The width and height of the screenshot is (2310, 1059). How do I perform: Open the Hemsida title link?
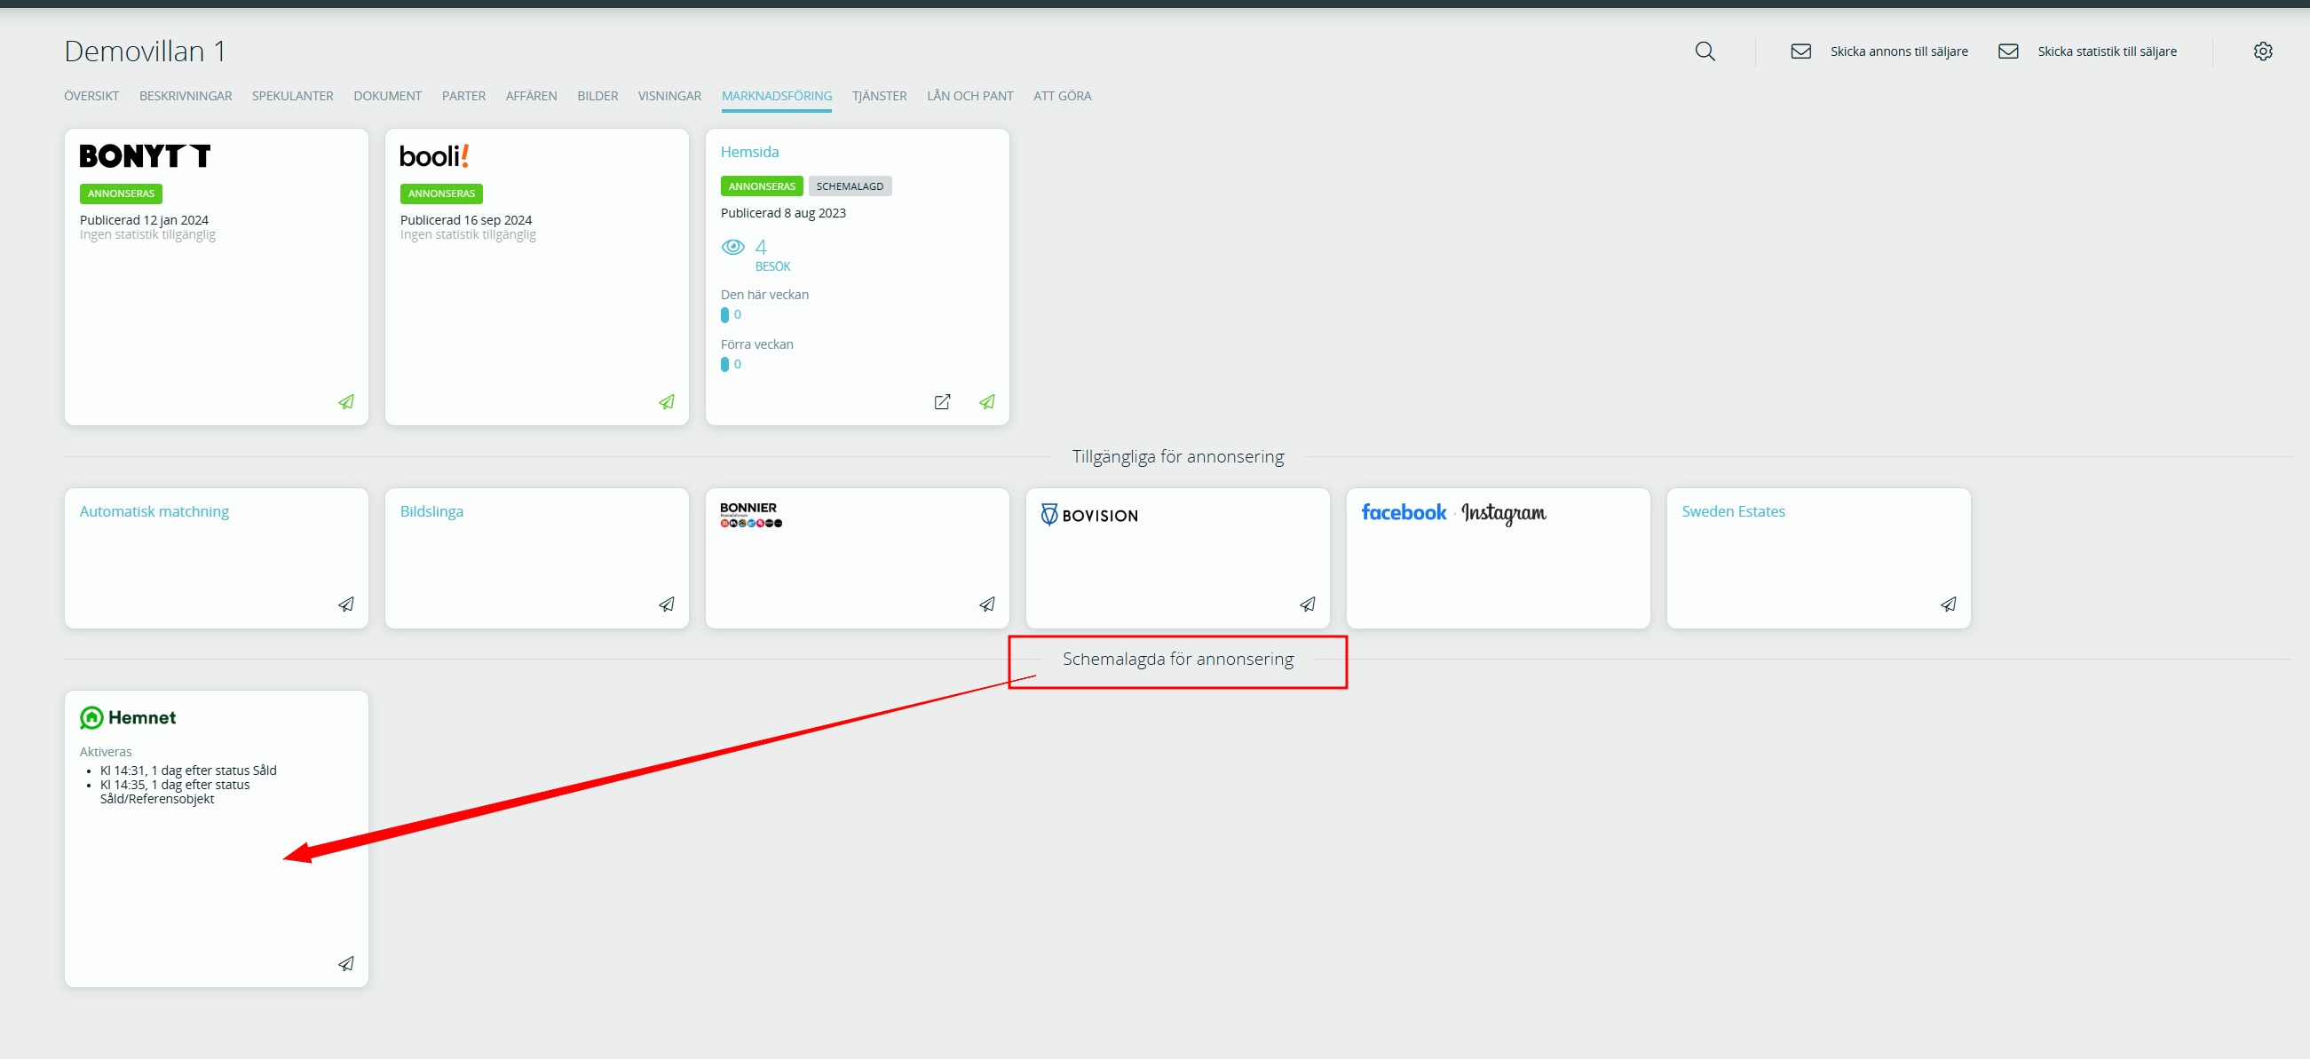[748, 153]
